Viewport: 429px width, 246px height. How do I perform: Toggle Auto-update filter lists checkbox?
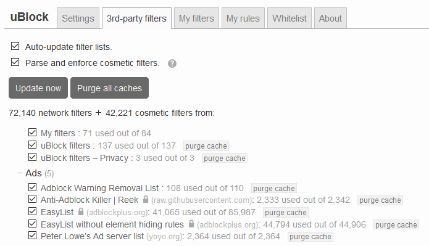click(x=15, y=46)
